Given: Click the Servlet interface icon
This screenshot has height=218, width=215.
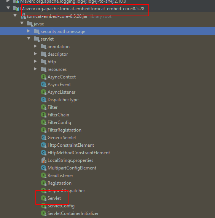Looking at the screenshot, I should coord(43,198).
